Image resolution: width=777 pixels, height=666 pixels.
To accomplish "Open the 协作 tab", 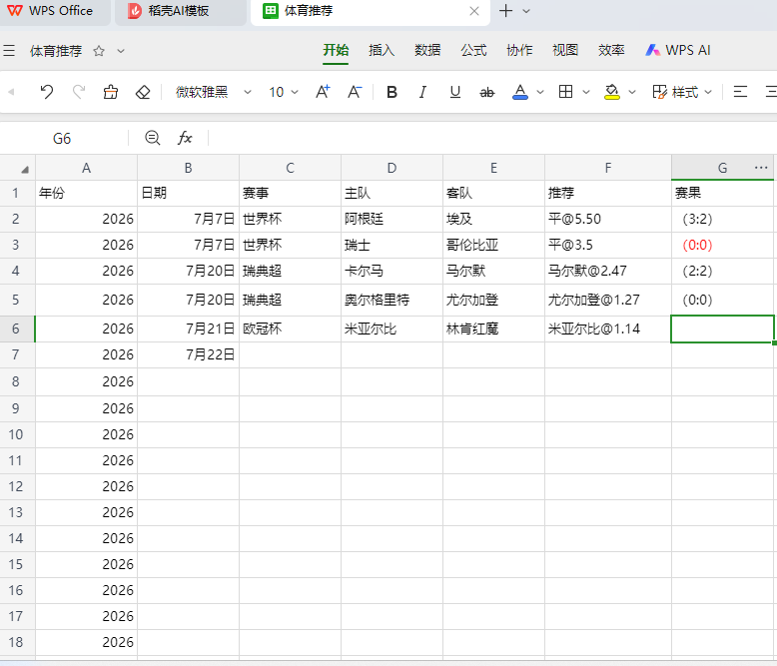I will (x=518, y=50).
